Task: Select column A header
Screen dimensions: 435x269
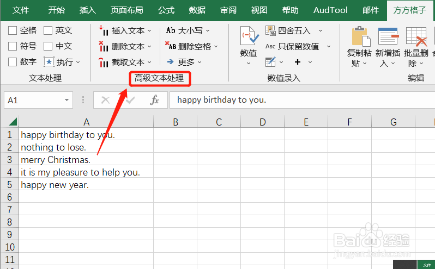Action: coord(86,122)
